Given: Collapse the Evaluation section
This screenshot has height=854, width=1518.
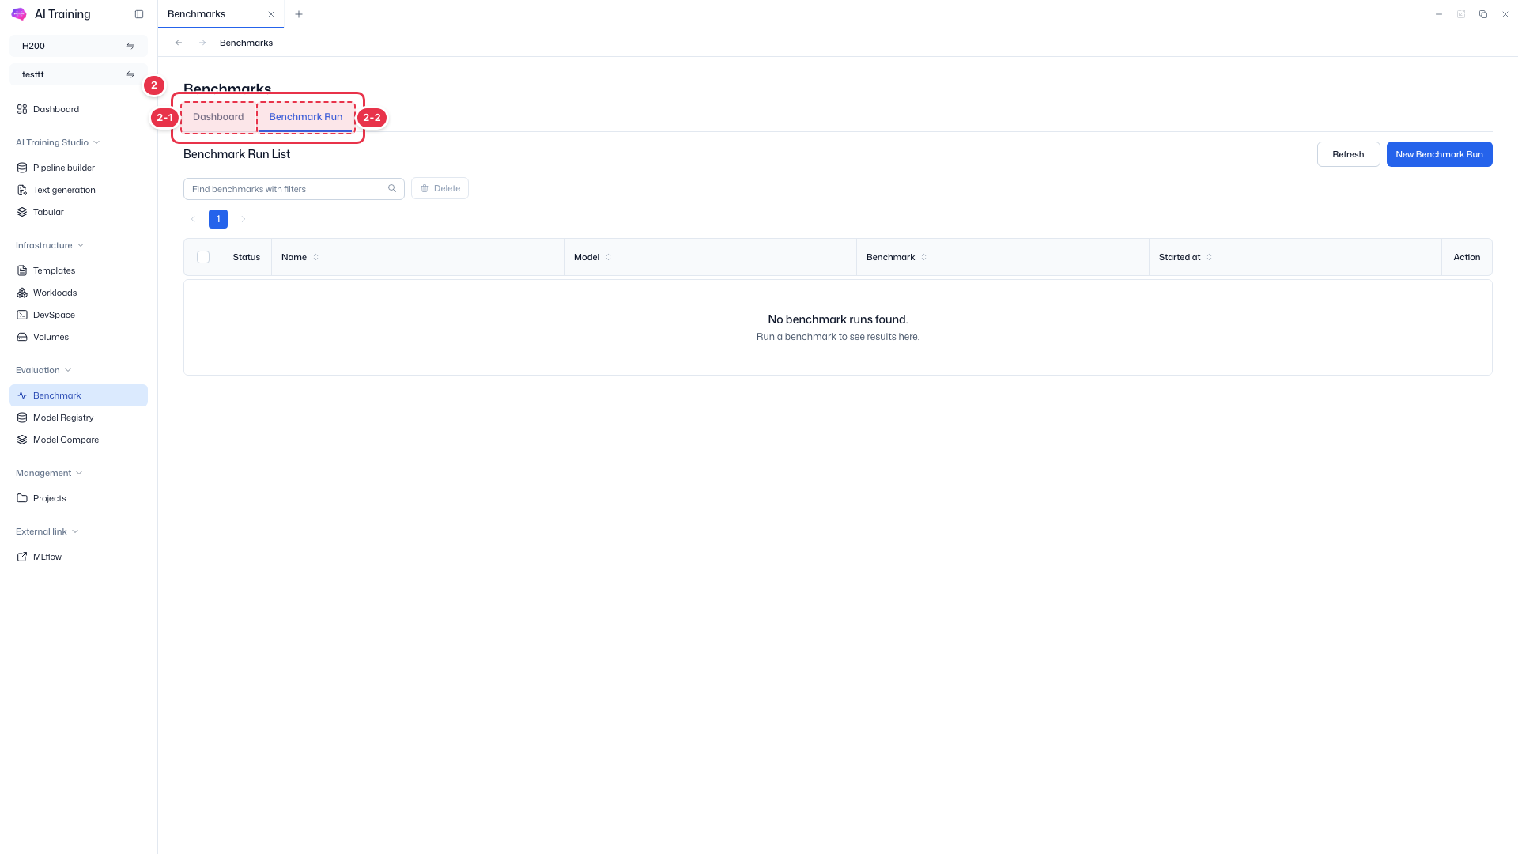Looking at the screenshot, I should pyautogui.click(x=43, y=370).
